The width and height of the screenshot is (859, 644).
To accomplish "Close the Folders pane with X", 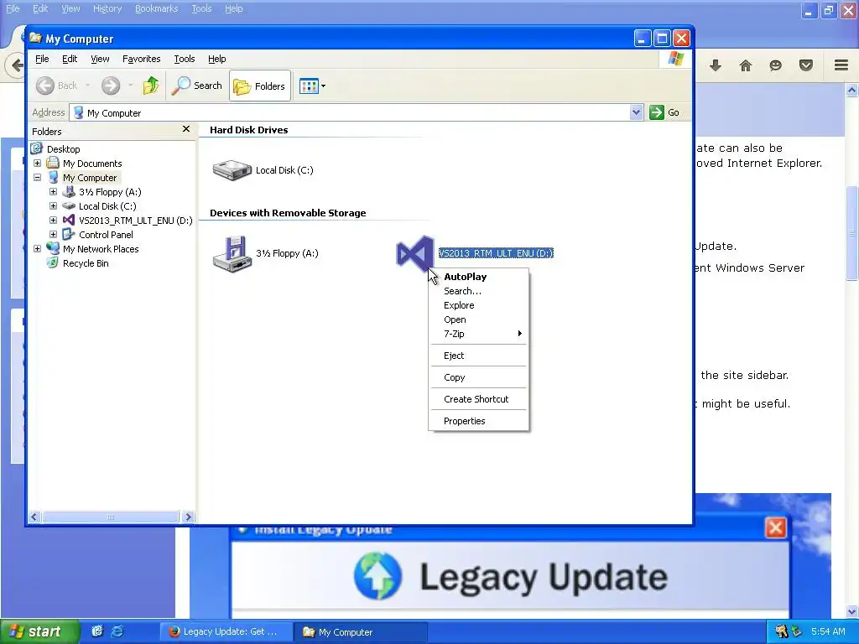I will [186, 129].
